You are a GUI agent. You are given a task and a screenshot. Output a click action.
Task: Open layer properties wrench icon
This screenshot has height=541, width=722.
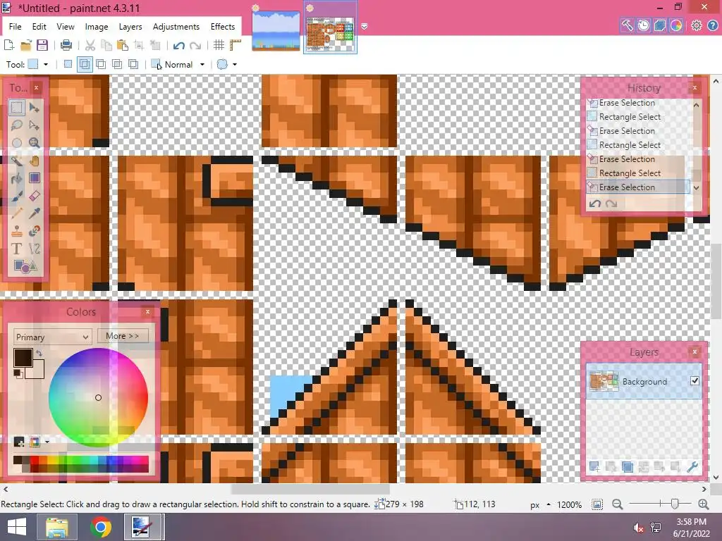pyautogui.click(x=692, y=467)
